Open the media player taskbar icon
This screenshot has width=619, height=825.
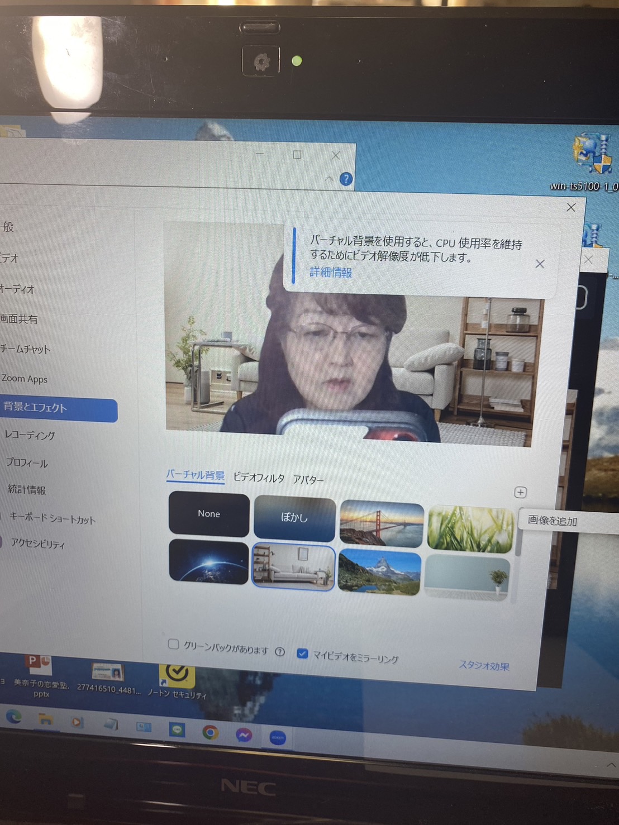(x=78, y=722)
